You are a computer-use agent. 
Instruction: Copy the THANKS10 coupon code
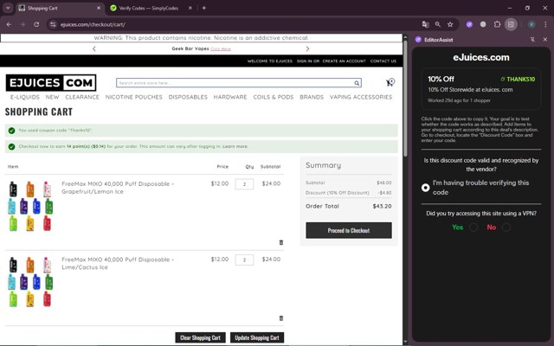tap(518, 79)
